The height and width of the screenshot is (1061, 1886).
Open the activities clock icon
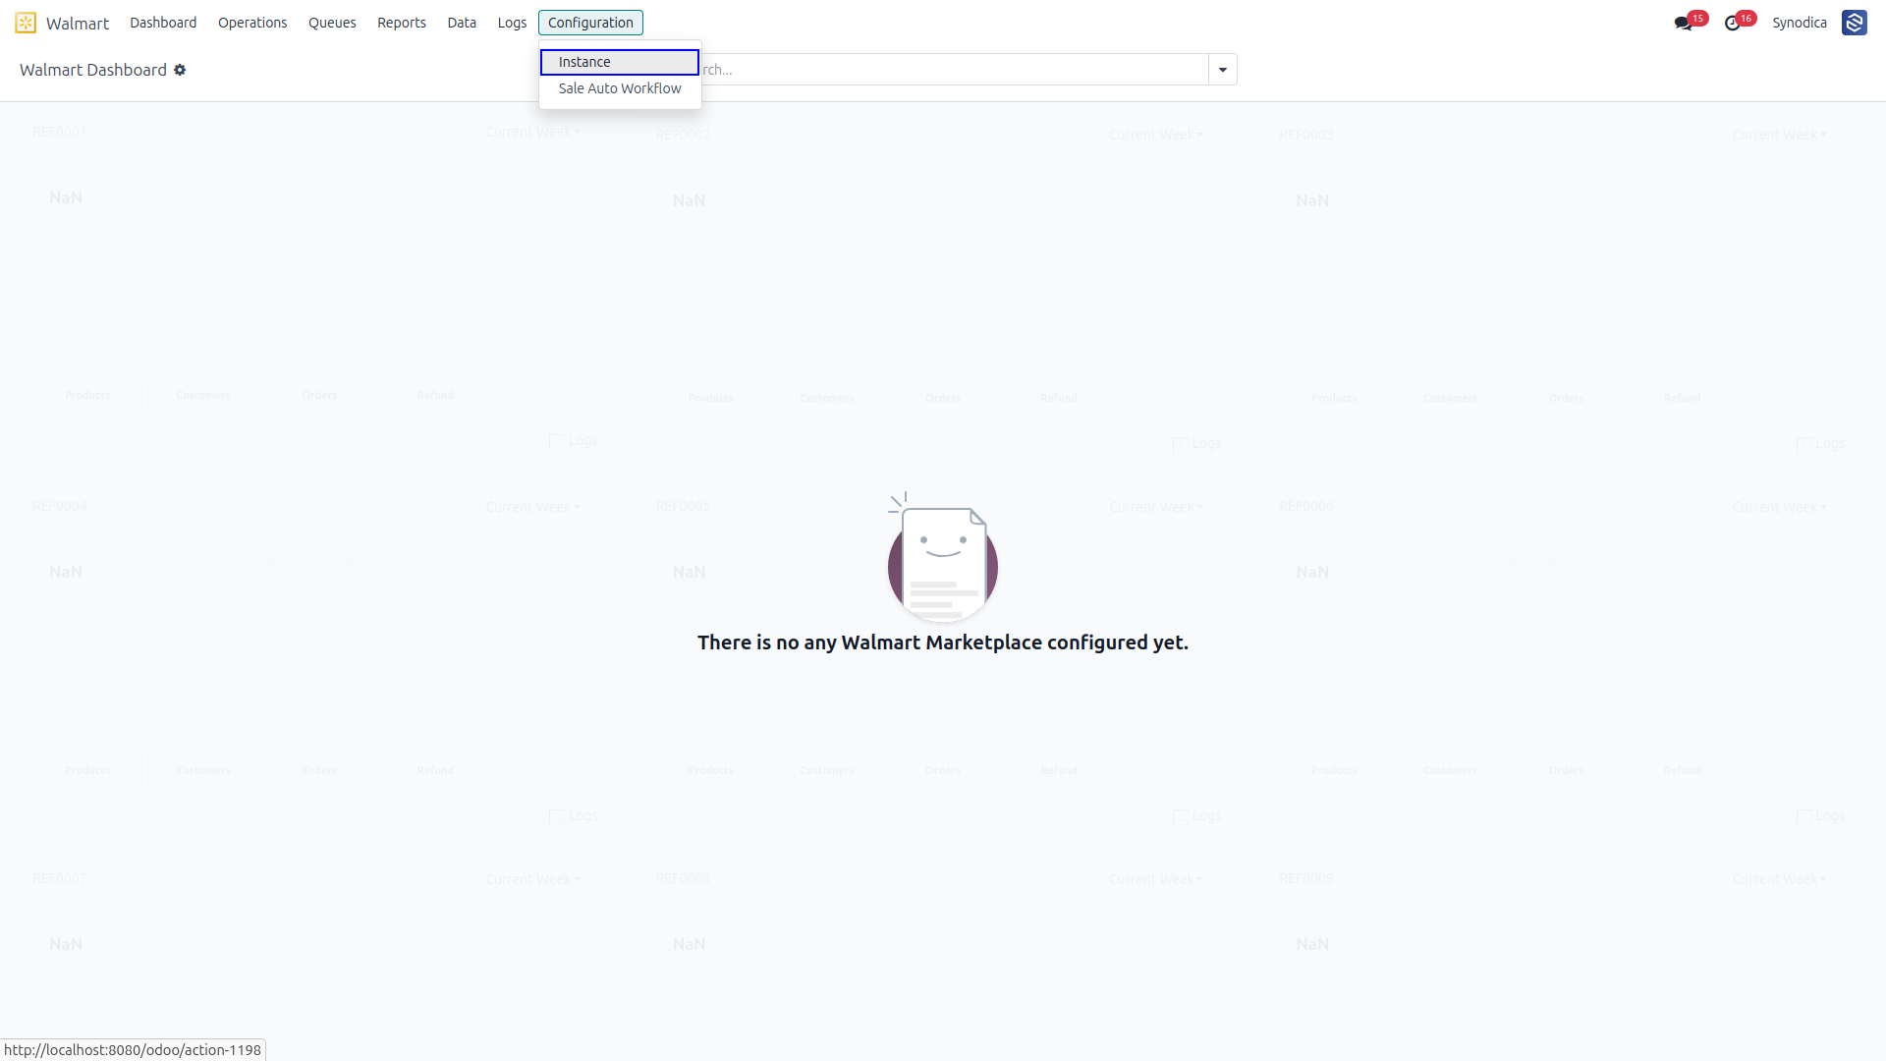pyautogui.click(x=1733, y=23)
